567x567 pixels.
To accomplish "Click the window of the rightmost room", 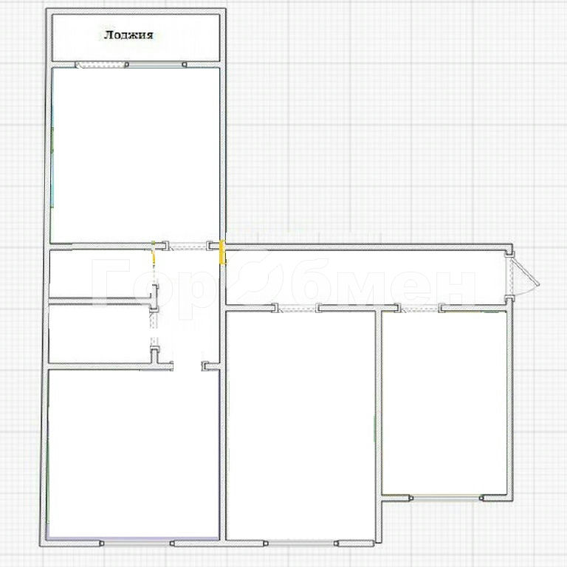I will 446,497.
